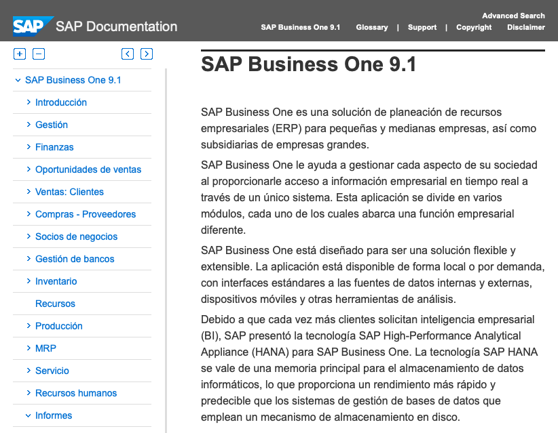558x433 pixels.
Task: Expand the Compras - Proveedores chevron
Action: coord(29,214)
